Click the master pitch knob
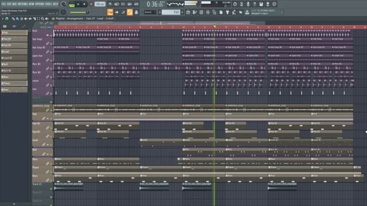The height and width of the screenshot is (206, 367). [63, 12]
